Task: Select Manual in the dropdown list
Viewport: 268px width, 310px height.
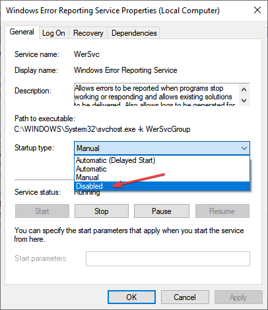Action: pyautogui.click(x=162, y=178)
